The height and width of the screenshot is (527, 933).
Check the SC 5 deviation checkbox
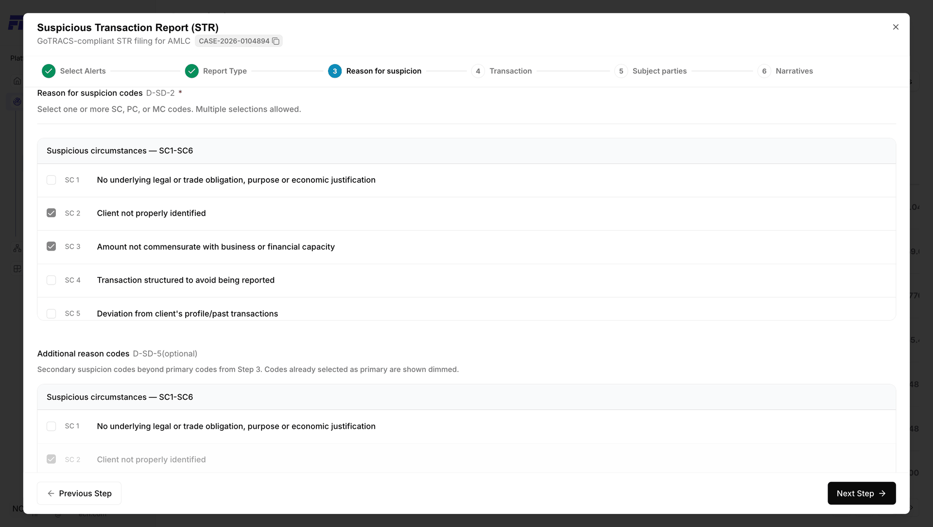(x=51, y=314)
